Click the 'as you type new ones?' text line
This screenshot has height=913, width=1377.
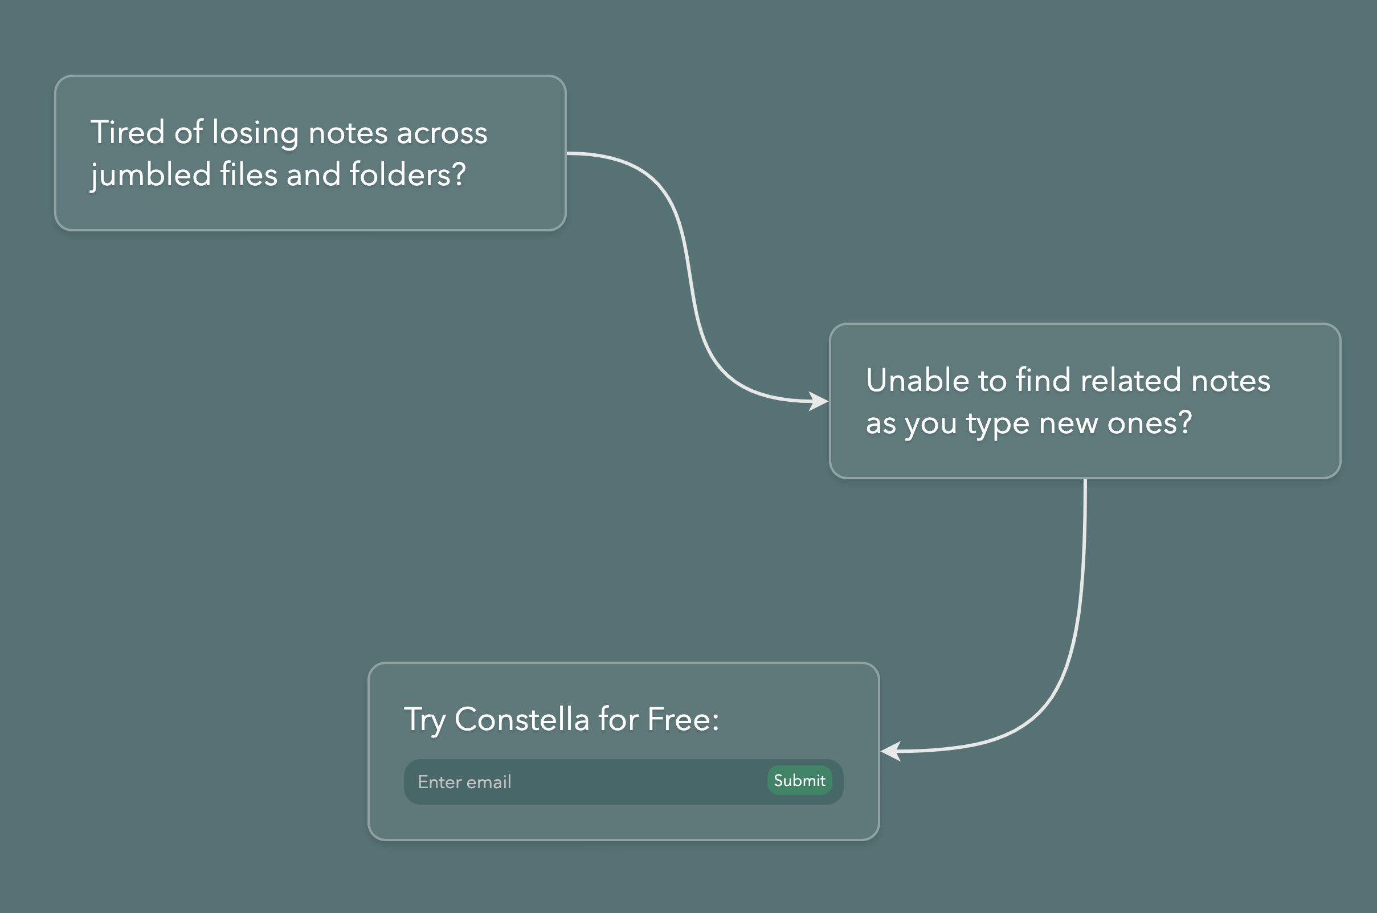(1029, 423)
